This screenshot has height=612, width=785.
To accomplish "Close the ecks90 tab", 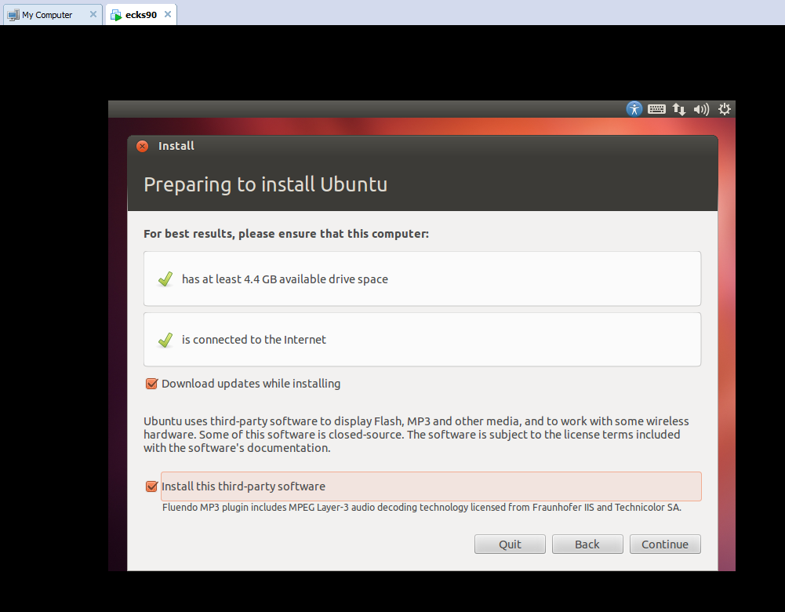I will coord(168,15).
